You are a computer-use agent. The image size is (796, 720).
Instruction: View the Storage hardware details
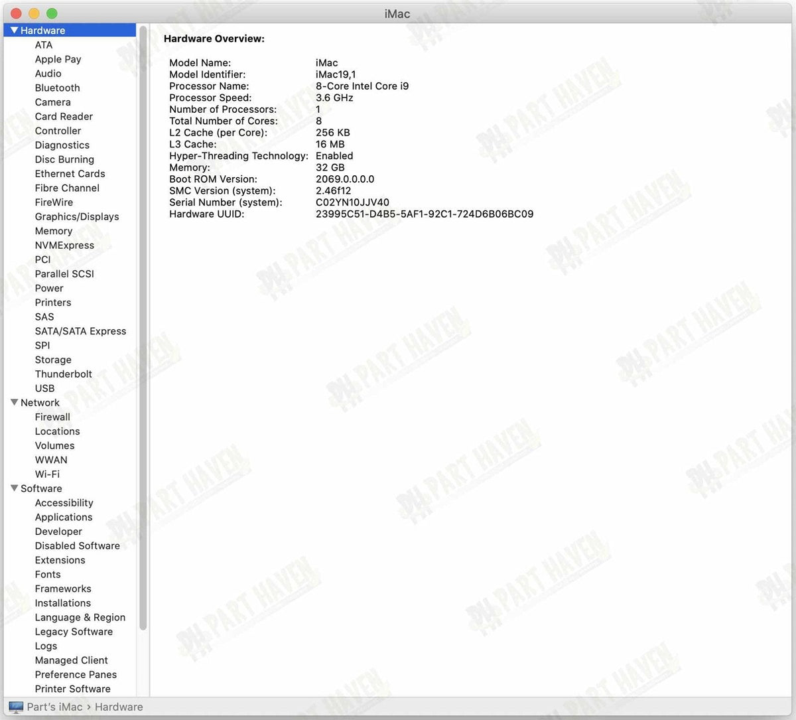pyautogui.click(x=53, y=360)
